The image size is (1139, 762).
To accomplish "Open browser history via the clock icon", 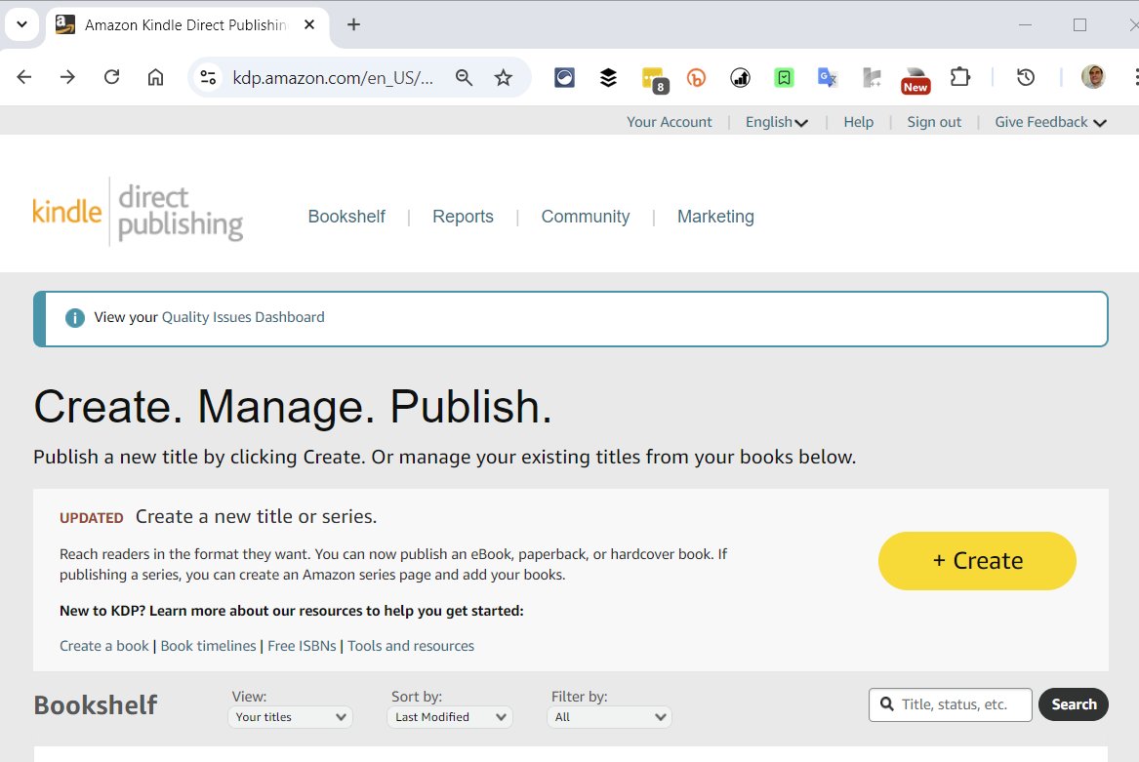I will point(1025,77).
